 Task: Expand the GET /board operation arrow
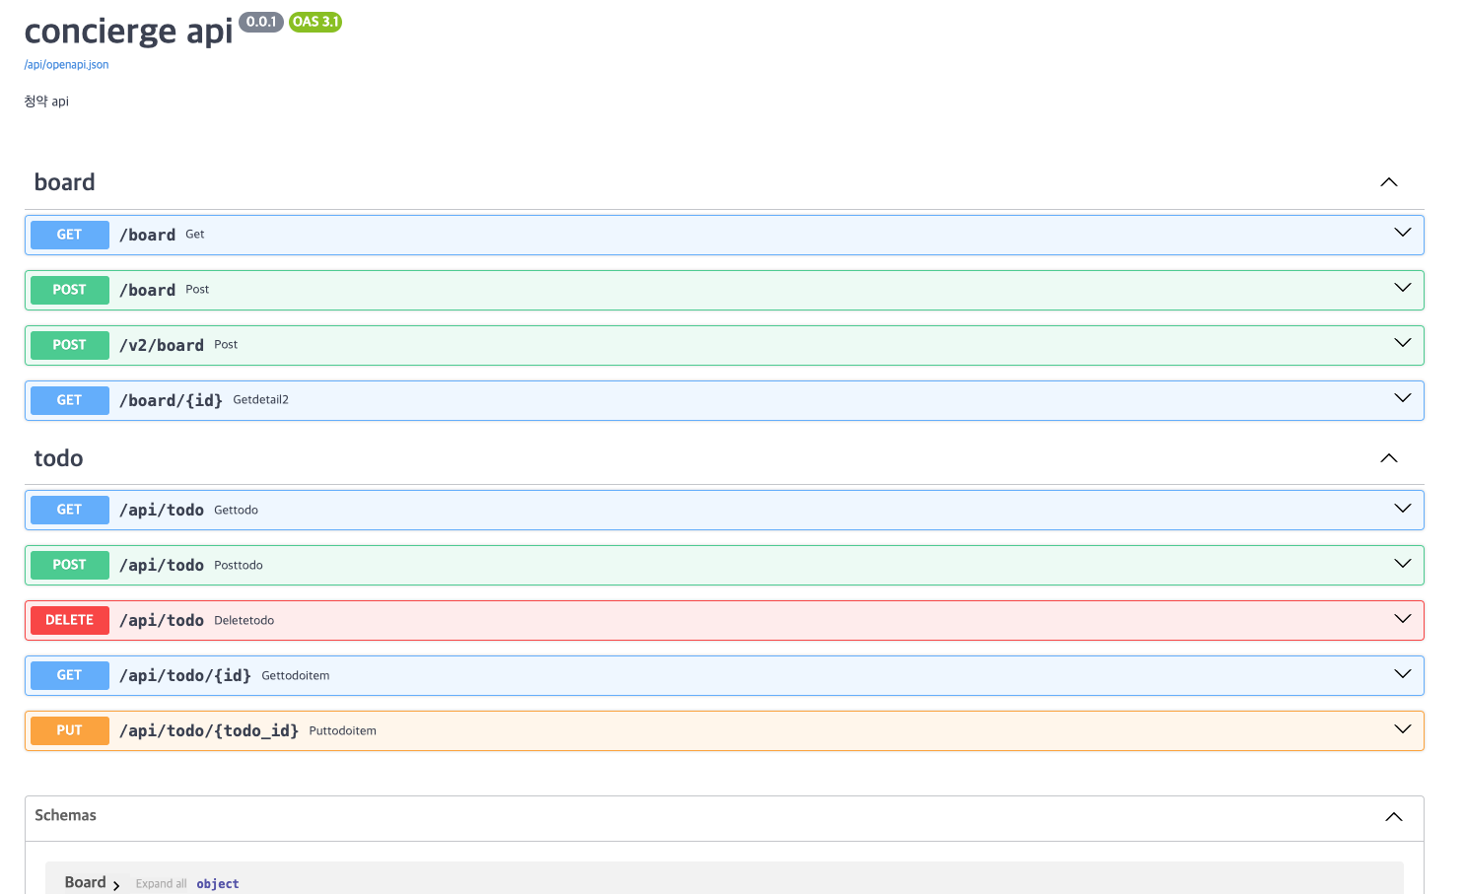tap(1403, 233)
